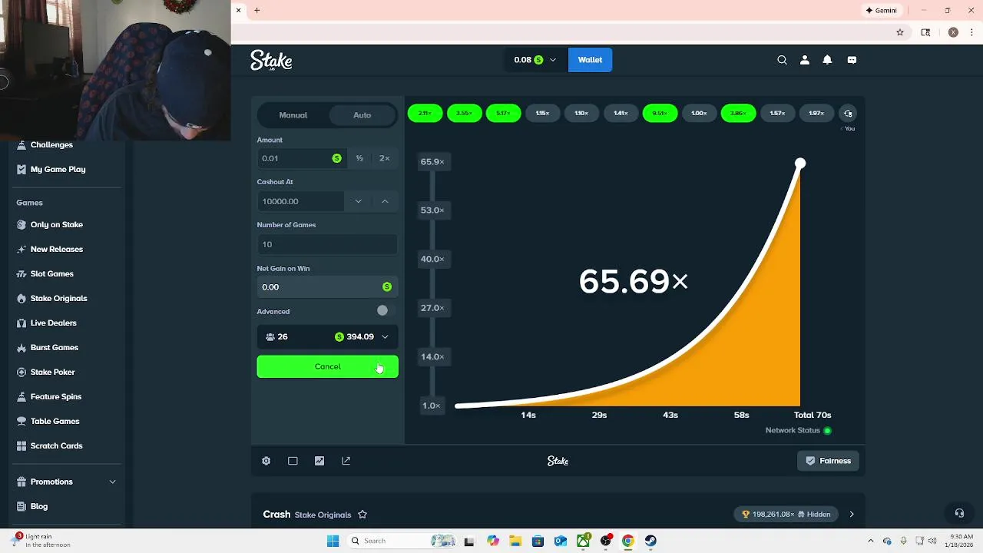This screenshot has width=983, height=553.
Task: Open a new browser tab
Action: pos(257,11)
